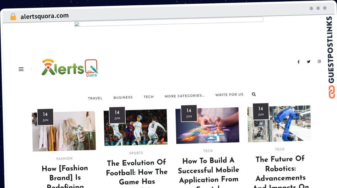Screen dimensions: 337x188
Task: Click the Alerts Quora logo
Action: [x=70, y=68]
